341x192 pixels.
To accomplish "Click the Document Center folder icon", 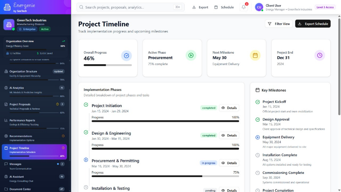I will [x=6, y=189].
